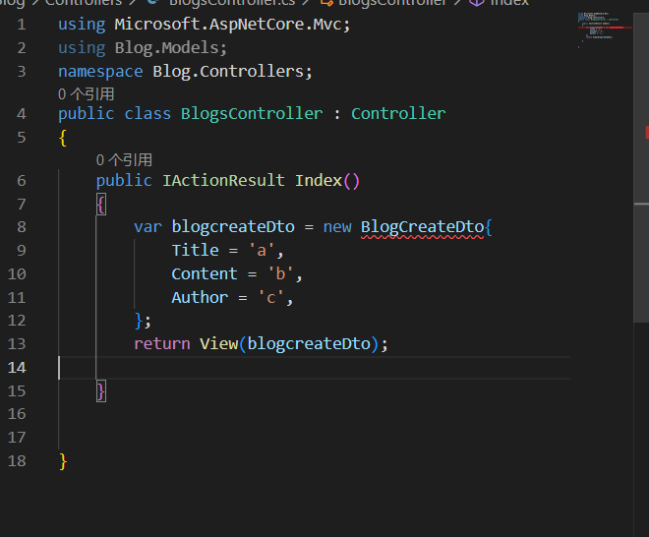
Task: Click the highlighted closing brace on line 15
Action: 101,391
